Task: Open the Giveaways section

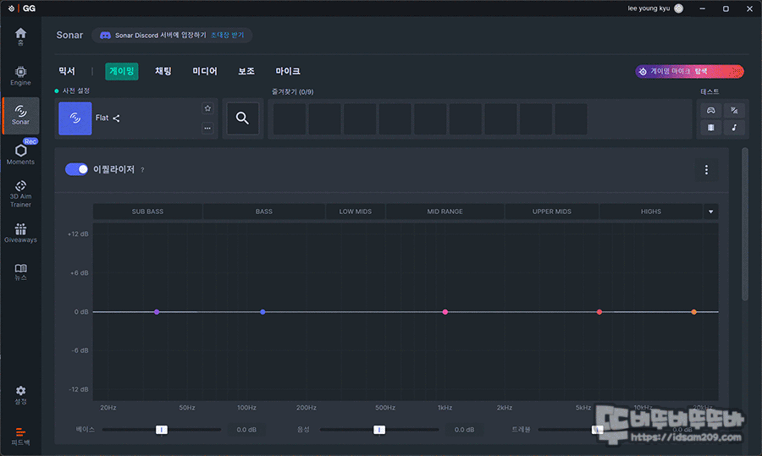Action: pyautogui.click(x=20, y=233)
